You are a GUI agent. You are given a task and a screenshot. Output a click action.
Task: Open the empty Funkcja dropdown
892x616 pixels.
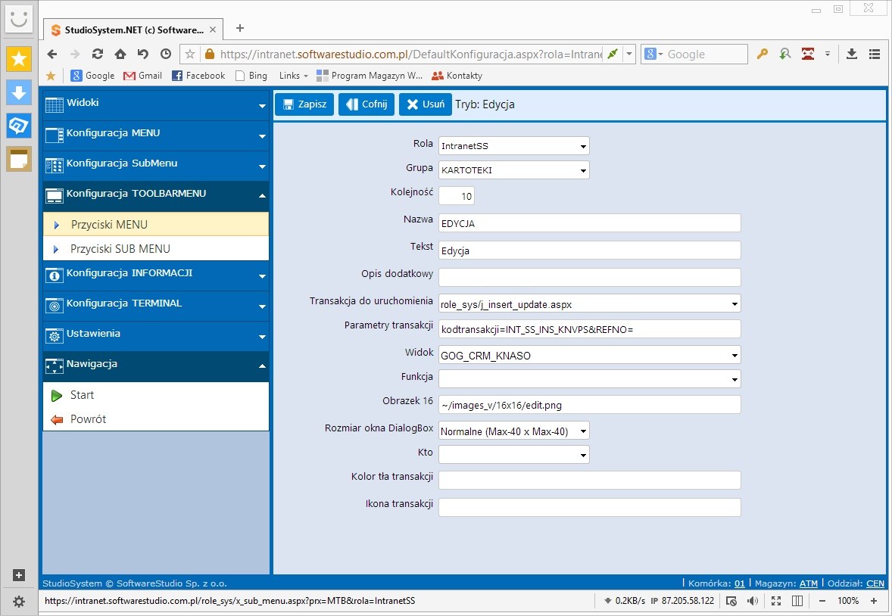589,379
